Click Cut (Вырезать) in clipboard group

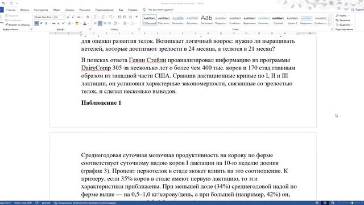point(11,15)
